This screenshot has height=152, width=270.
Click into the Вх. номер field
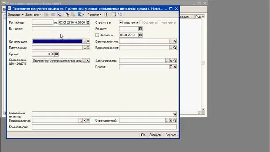pos(61,29)
